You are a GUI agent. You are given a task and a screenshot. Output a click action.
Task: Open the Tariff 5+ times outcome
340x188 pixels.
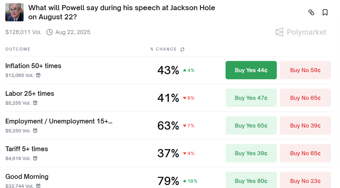[x=27, y=149]
